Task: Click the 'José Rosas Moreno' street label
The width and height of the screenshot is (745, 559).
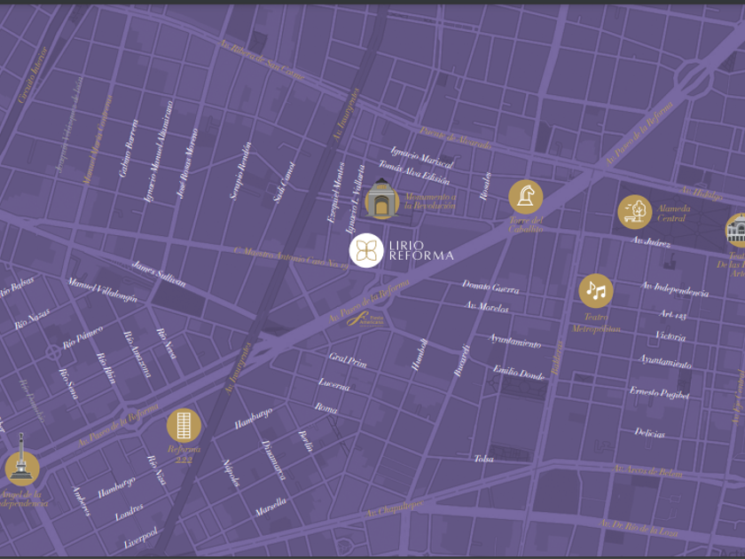Action: point(186,163)
